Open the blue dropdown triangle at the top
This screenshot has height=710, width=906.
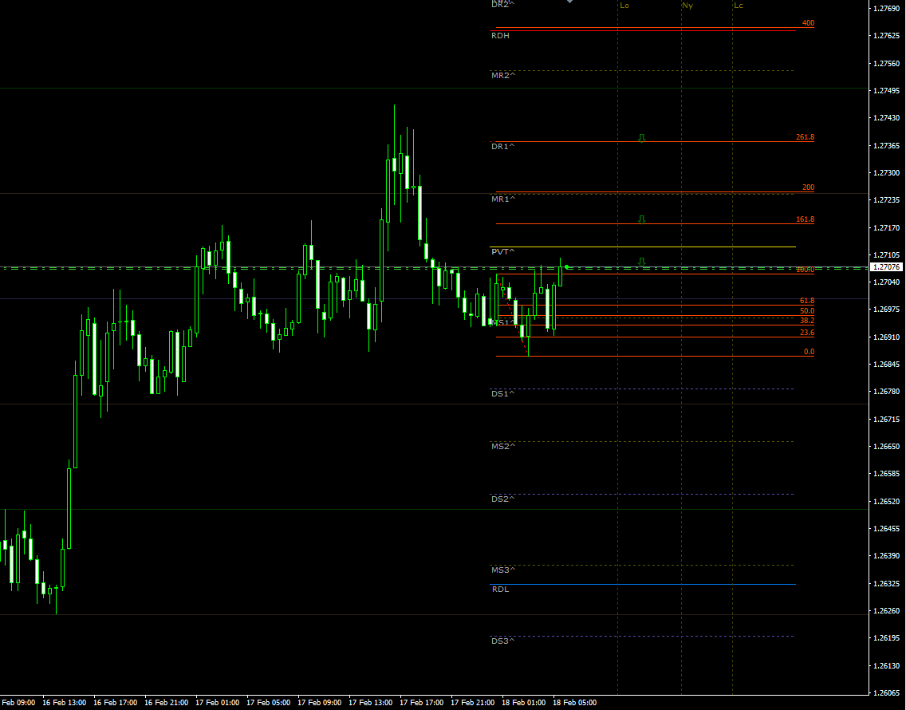point(570,3)
